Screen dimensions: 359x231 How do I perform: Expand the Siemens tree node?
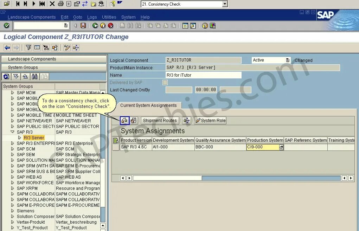[x=12, y=211]
